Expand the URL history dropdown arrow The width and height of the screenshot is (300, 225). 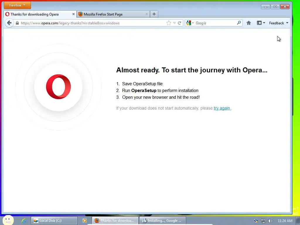pos(174,23)
